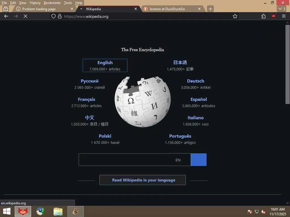Open the Deutsch Wikipedia link
The height and width of the screenshot is (217, 290).
point(195,81)
